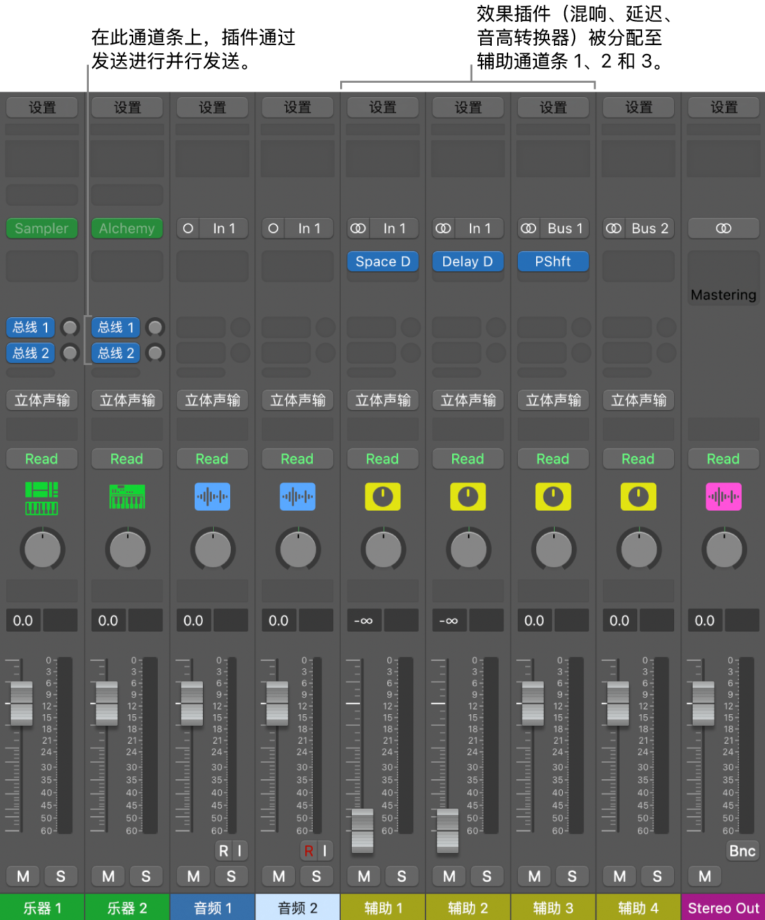Click the 总线 2 send level knob on 乐器 2

[155, 353]
